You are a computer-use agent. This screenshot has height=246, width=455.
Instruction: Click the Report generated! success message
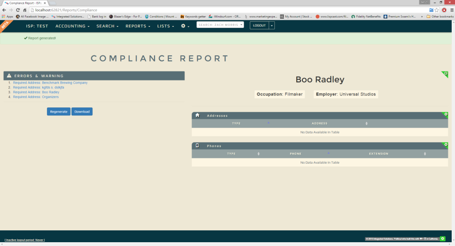click(x=40, y=38)
